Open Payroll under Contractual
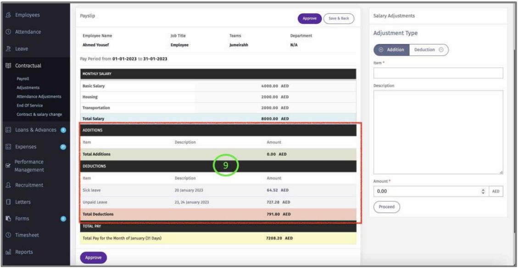The image size is (518, 268). pos(23,79)
